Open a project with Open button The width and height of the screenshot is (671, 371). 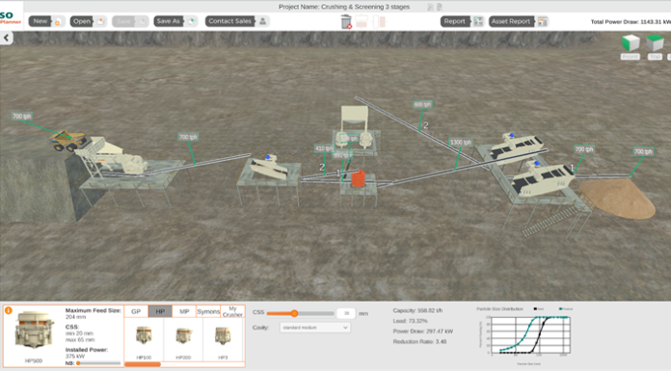82,21
